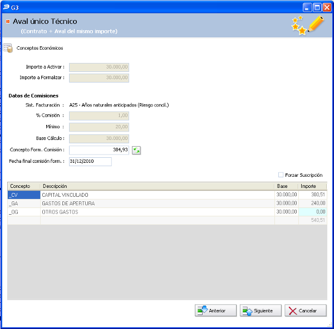Select the _GA concept cell
The height and width of the screenshot is (329, 334).
pyautogui.click(x=24, y=204)
